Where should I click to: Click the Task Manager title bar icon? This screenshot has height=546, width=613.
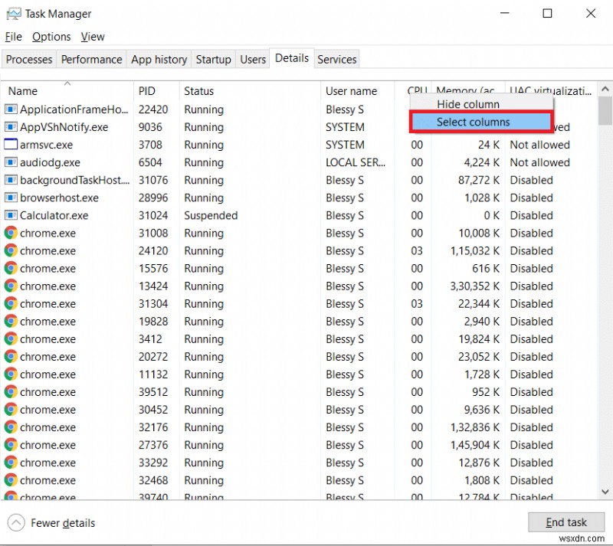click(x=13, y=13)
